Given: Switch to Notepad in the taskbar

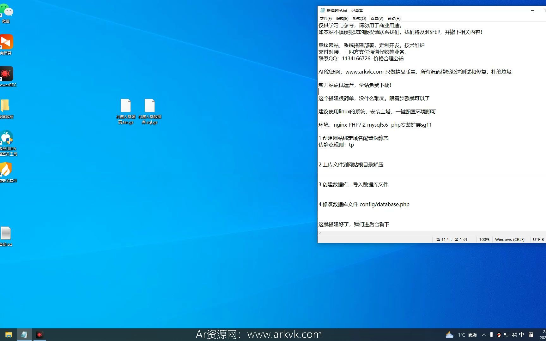Looking at the screenshot, I should coord(24,335).
